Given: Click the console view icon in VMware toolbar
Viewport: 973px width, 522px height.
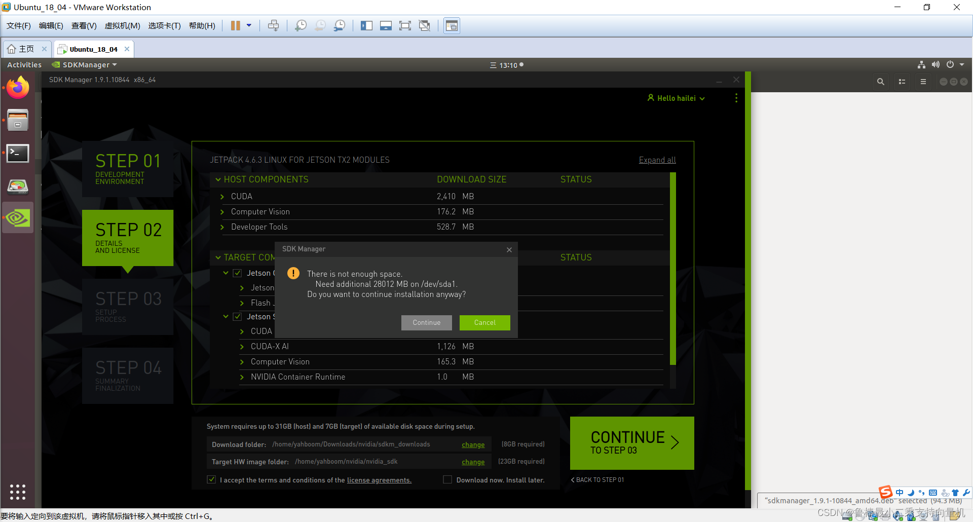Looking at the screenshot, I should click(x=452, y=26).
